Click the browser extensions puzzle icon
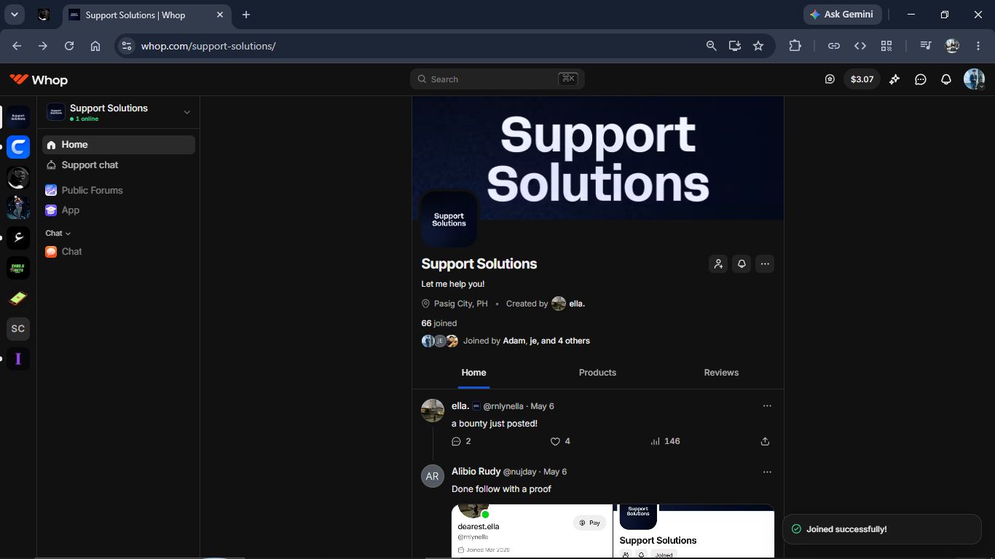This screenshot has width=995, height=559. 795,46
